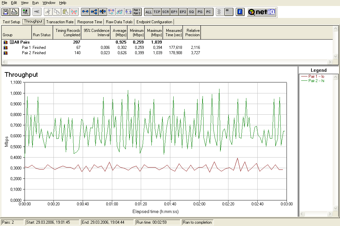Click the Run test running-man icon
340x226 pixels.
click(25, 12)
